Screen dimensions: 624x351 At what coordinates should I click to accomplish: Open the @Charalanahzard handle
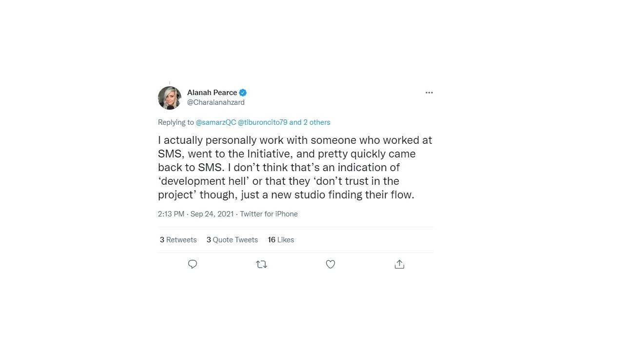(x=216, y=102)
